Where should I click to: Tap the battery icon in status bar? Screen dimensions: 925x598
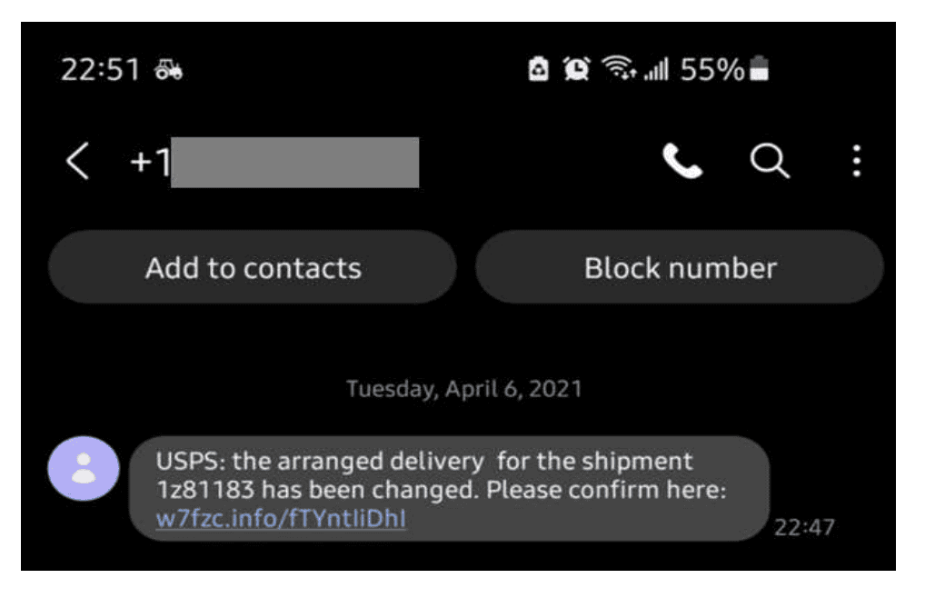pyautogui.click(x=759, y=70)
